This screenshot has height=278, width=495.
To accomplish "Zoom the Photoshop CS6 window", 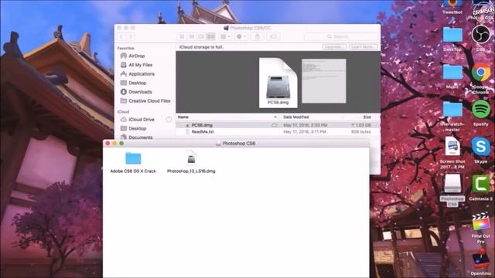I will pyautogui.click(x=121, y=144).
